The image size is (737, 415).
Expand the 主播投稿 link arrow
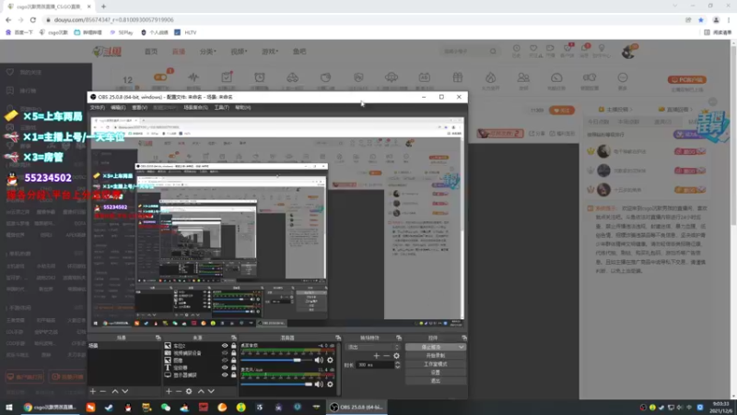[x=631, y=110]
